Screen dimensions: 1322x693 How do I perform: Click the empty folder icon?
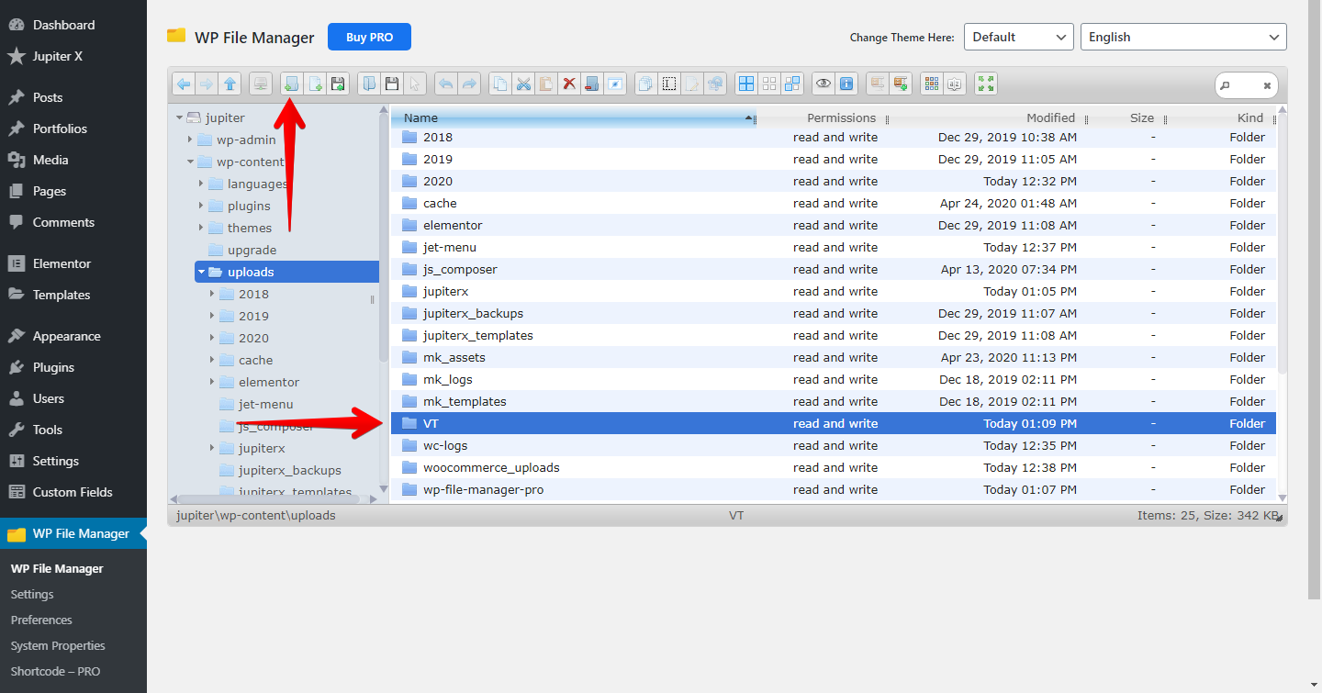(x=591, y=84)
